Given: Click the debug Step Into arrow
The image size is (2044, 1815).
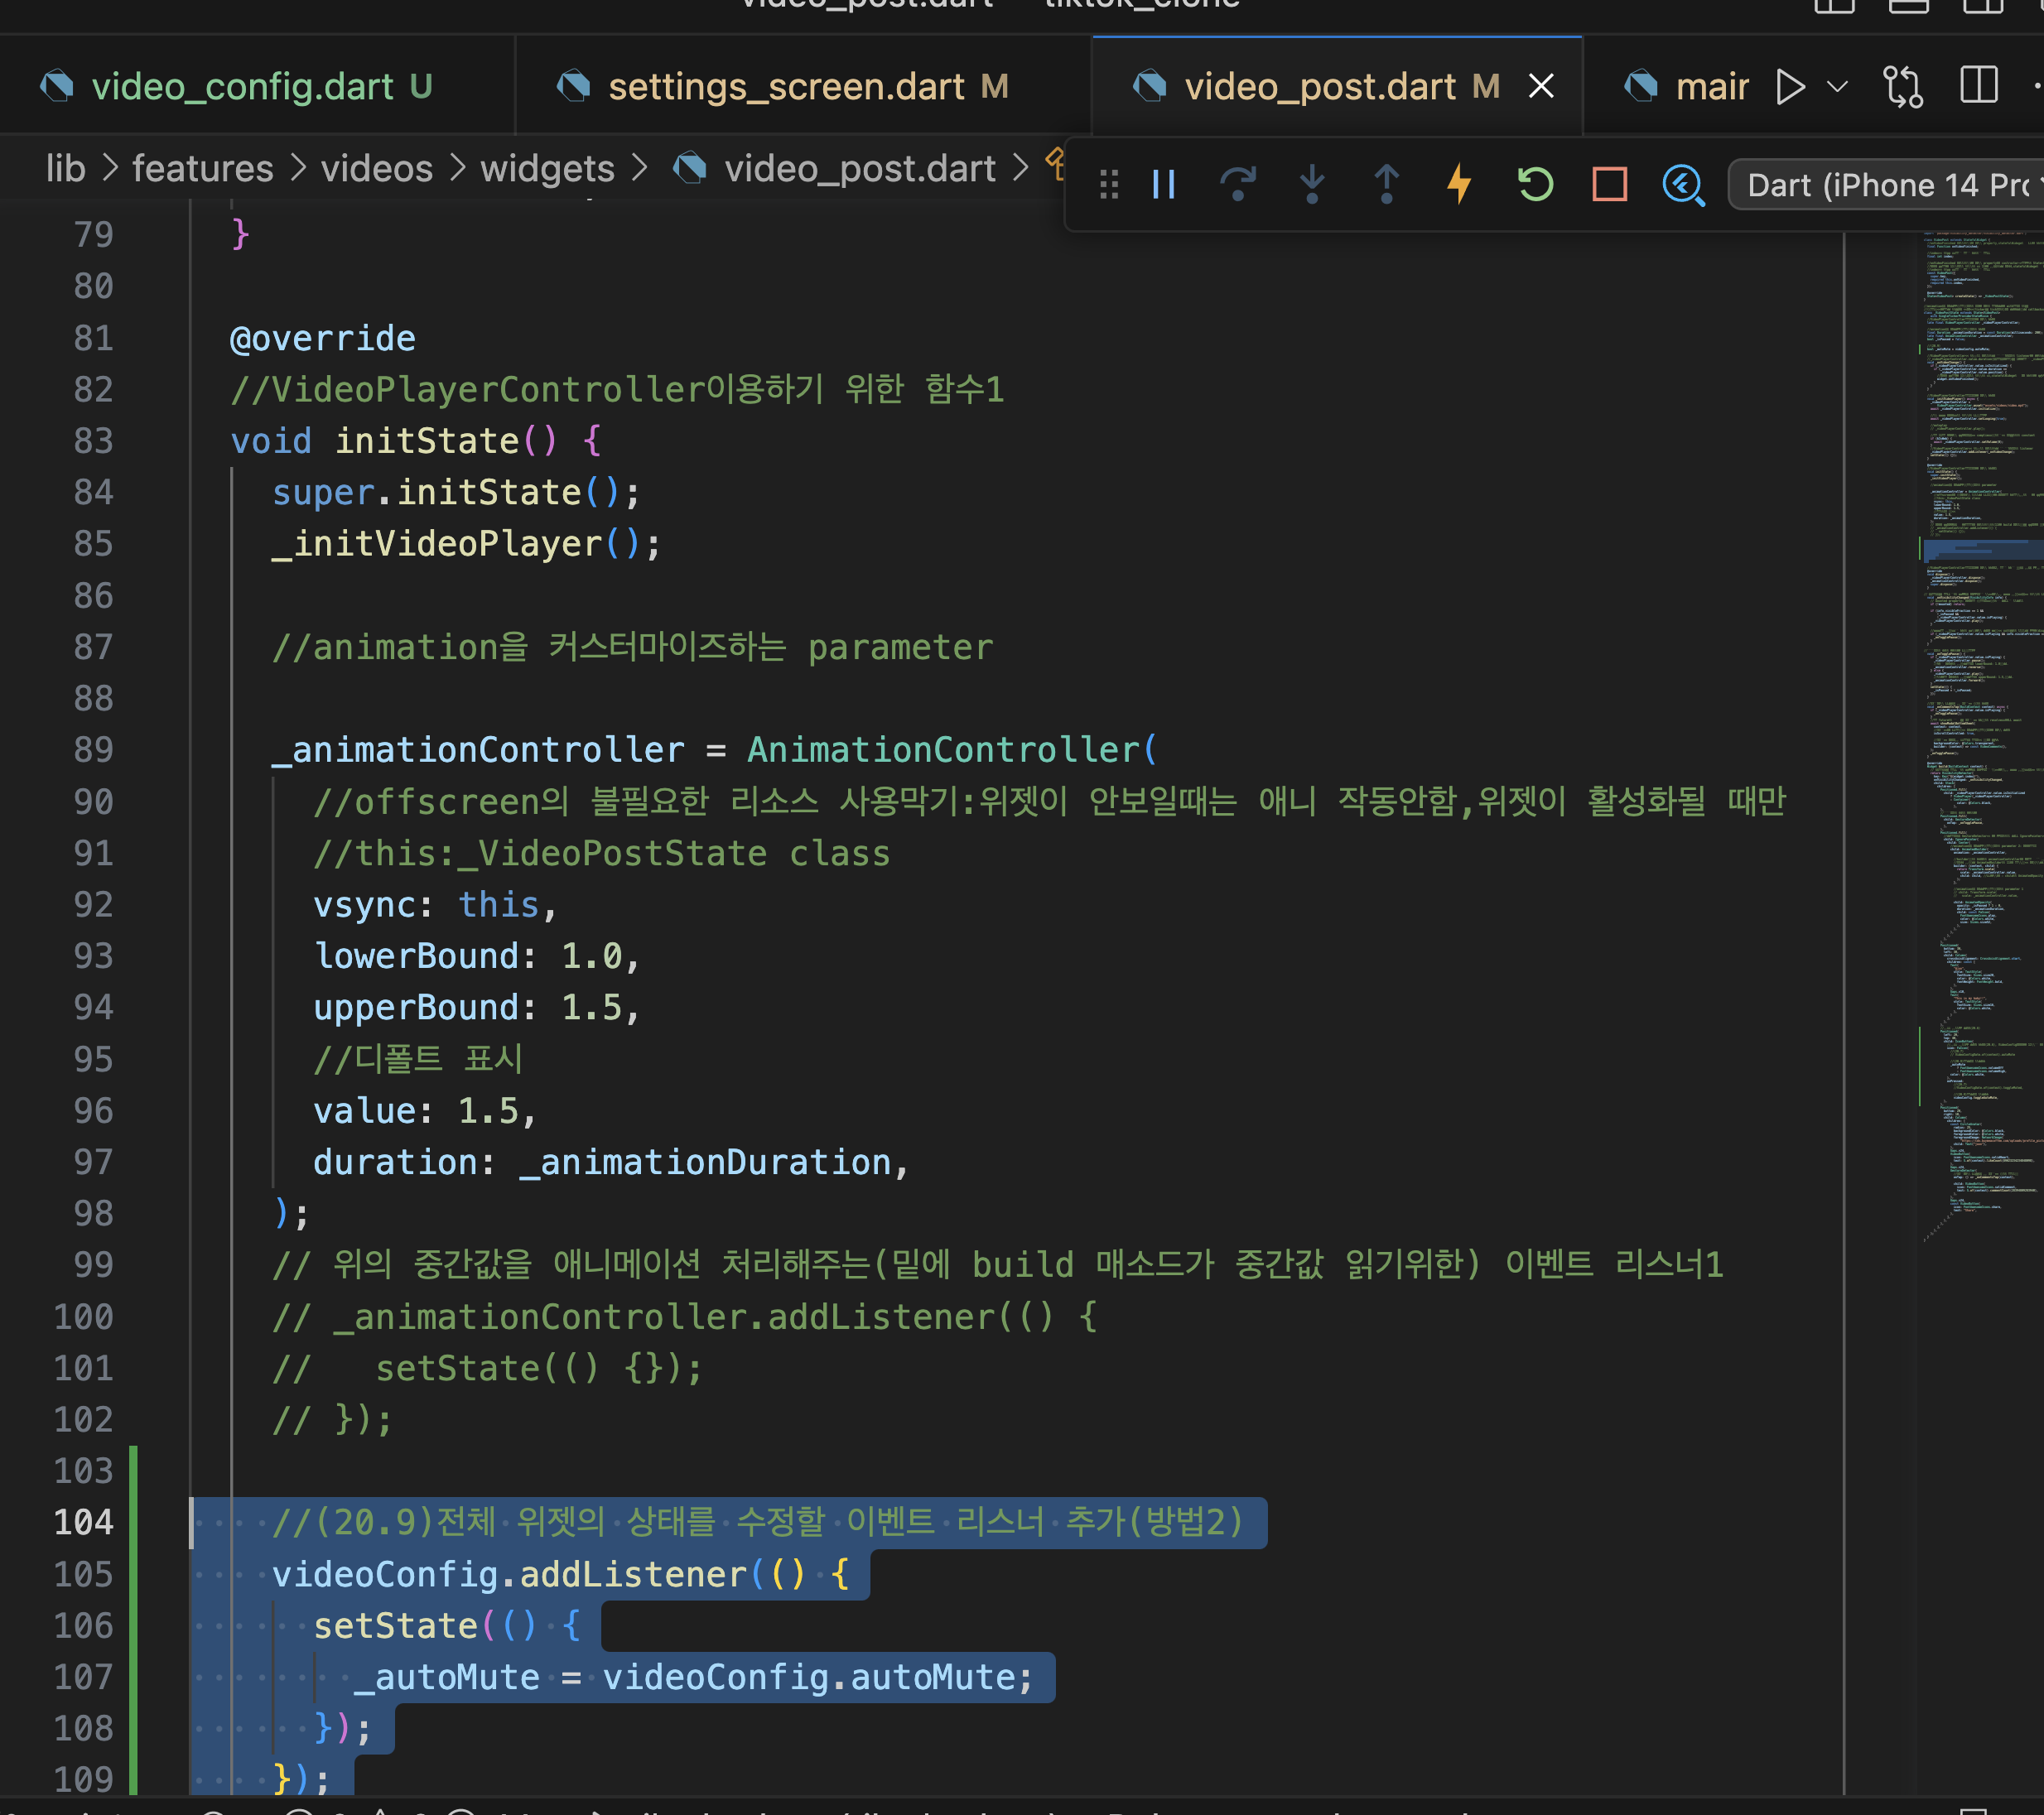Looking at the screenshot, I should point(1312,185).
